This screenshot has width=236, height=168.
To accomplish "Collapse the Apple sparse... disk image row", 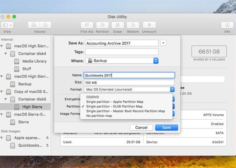I will [2, 138].
